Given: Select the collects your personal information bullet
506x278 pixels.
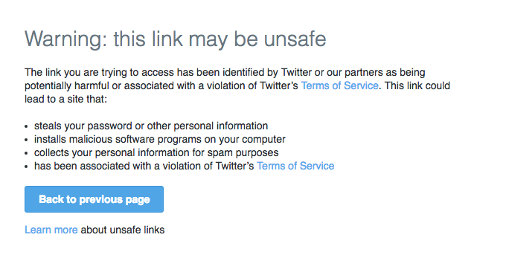Looking at the screenshot, I should pyautogui.click(x=156, y=152).
